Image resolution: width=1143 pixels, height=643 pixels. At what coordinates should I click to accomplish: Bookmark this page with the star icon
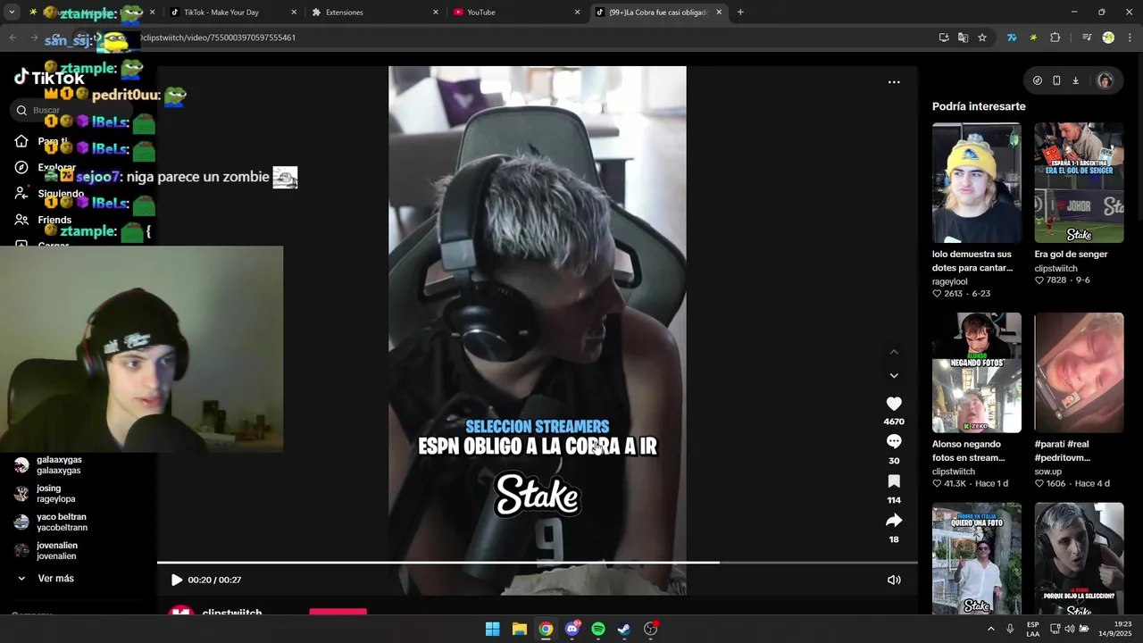(x=982, y=38)
